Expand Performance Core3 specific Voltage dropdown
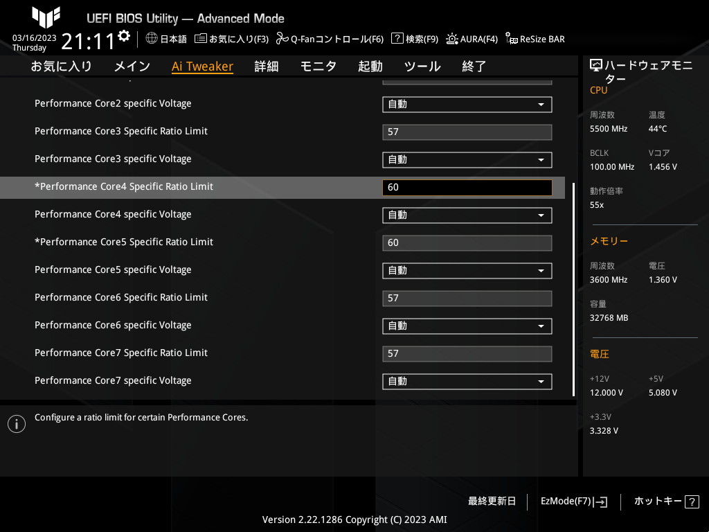Viewport: 709px width, 532px height. click(x=467, y=160)
